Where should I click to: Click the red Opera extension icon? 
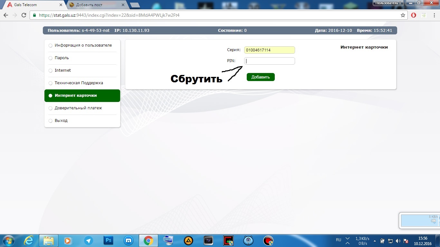point(414,15)
